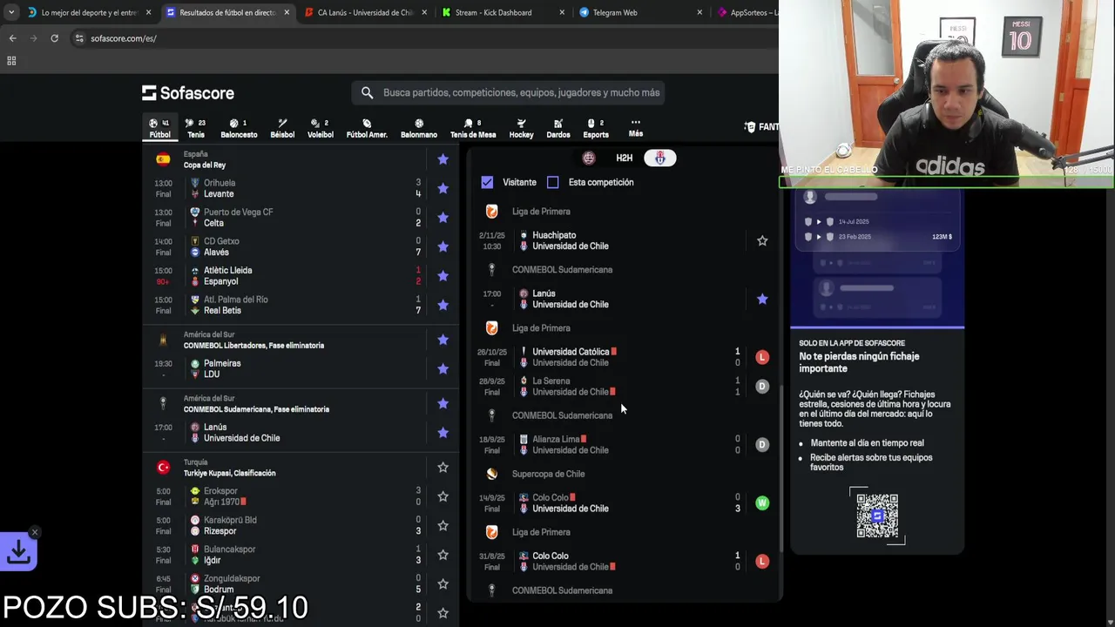Screen dimensions: 1115x627
Task: Click the search magnifier icon
Action: pos(367,92)
